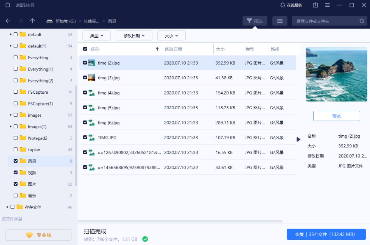The height and width of the screenshot is (245, 370).
Task: Click the back navigation arrow
Action: point(8,21)
